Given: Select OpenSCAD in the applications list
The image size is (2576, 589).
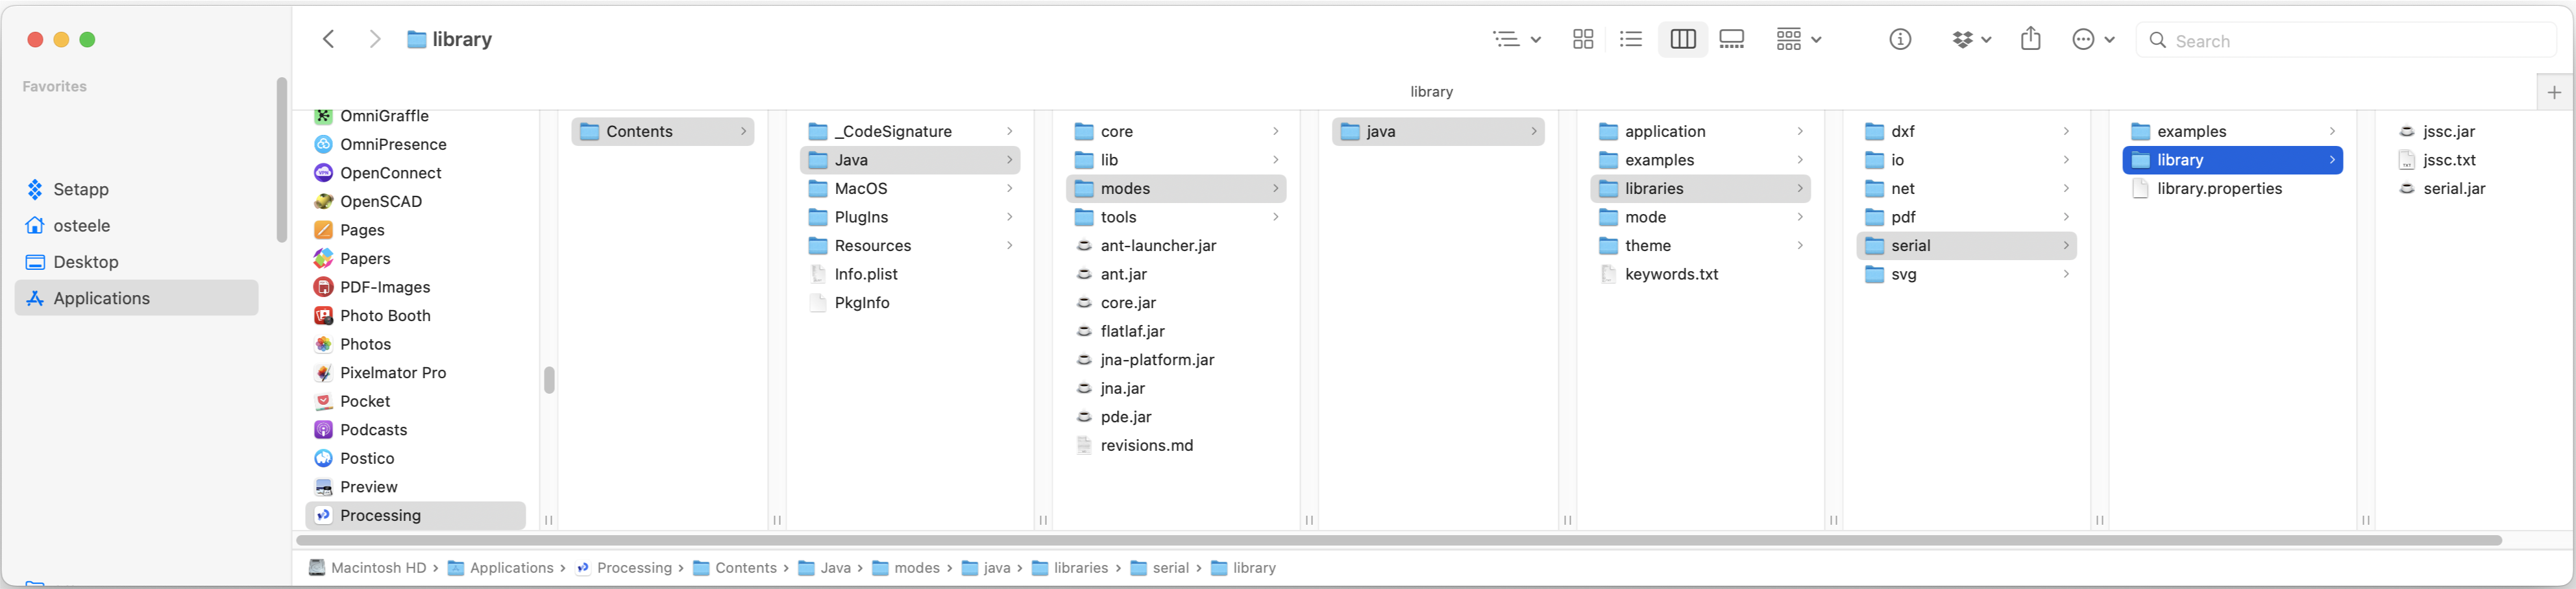Looking at the screenshot, I should 380,201.
